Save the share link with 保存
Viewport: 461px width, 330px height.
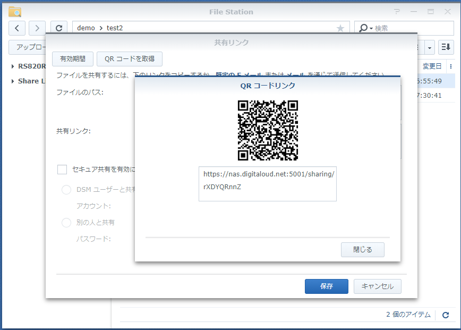click(x=326, y=286)
